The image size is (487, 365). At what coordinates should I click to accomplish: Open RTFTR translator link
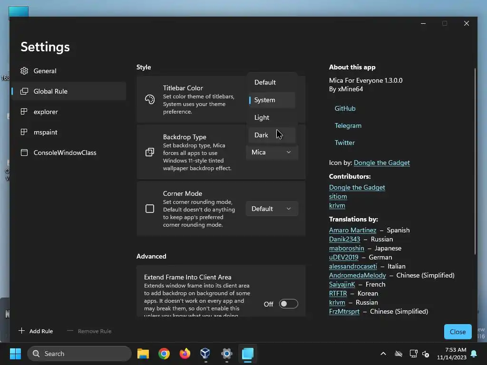pos(338,293)
